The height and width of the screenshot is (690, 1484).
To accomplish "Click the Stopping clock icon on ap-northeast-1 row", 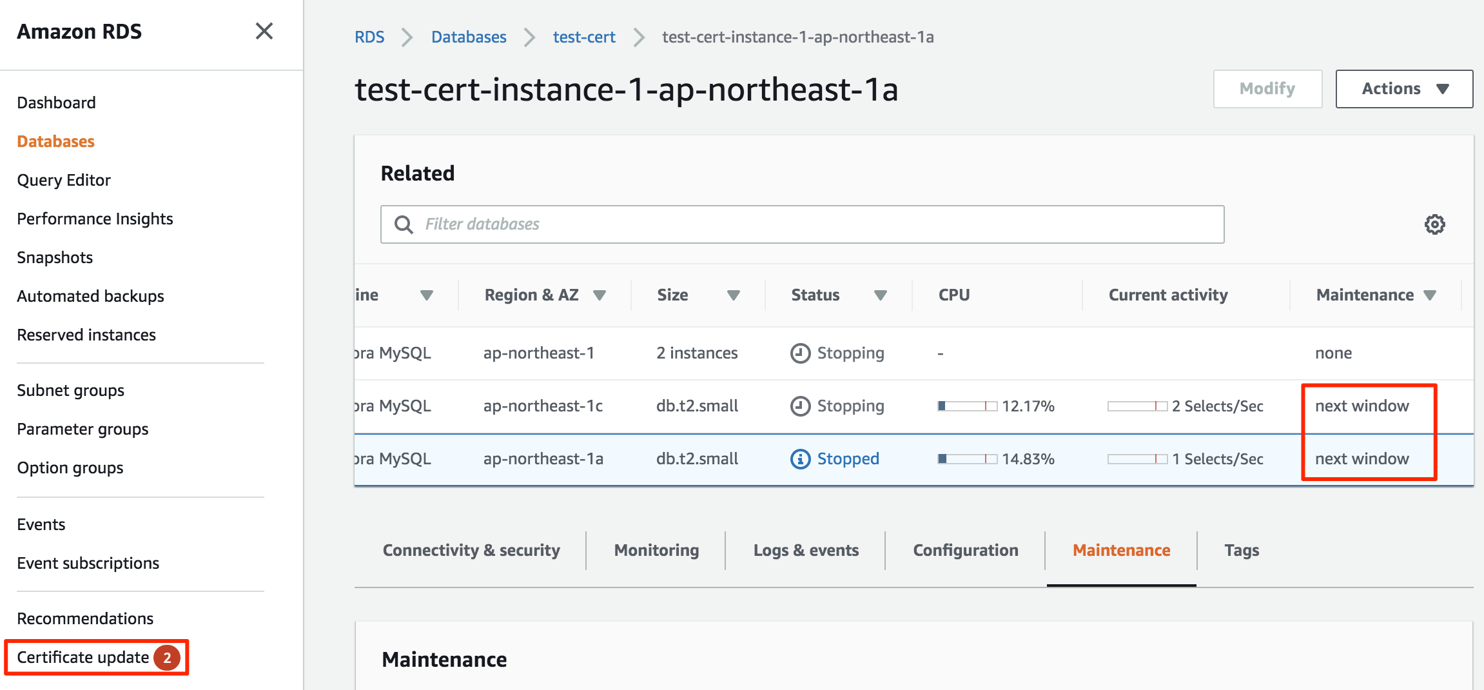I will tap(799, 353).
